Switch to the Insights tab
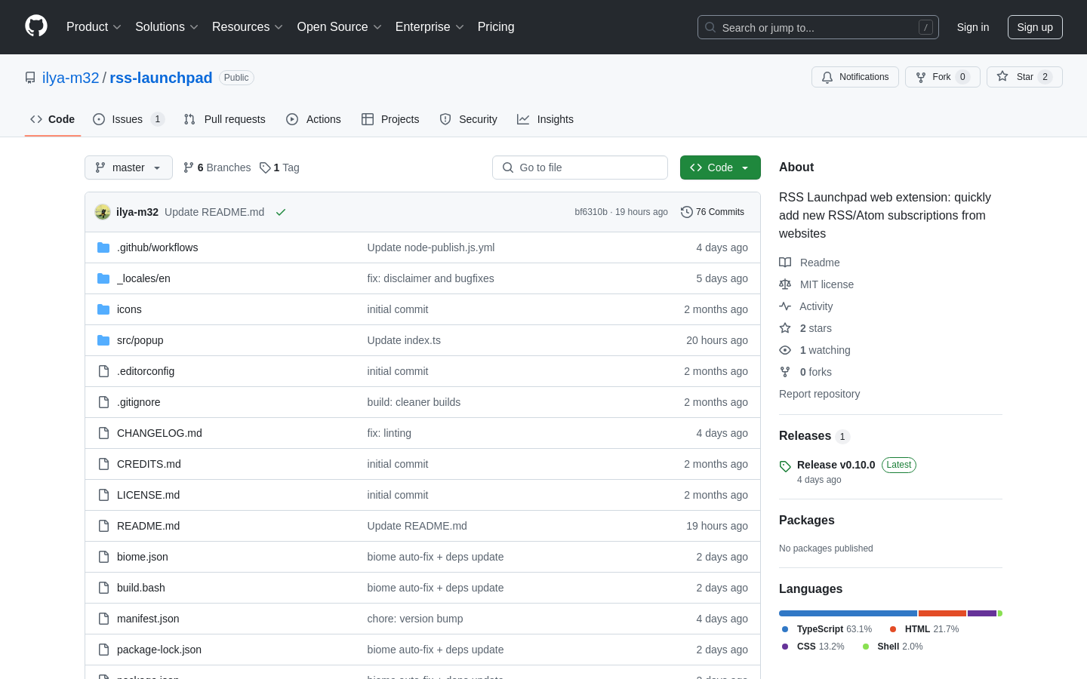 [546, 119]
